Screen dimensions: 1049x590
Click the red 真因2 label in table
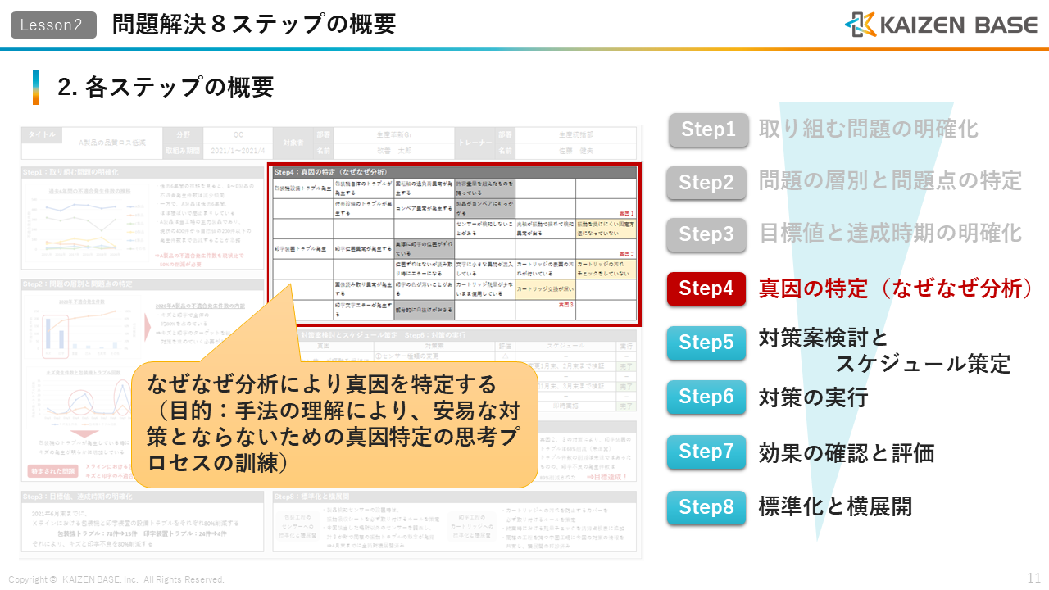(627, 254)
